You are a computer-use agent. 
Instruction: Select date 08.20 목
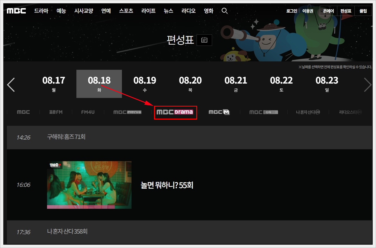190,84
